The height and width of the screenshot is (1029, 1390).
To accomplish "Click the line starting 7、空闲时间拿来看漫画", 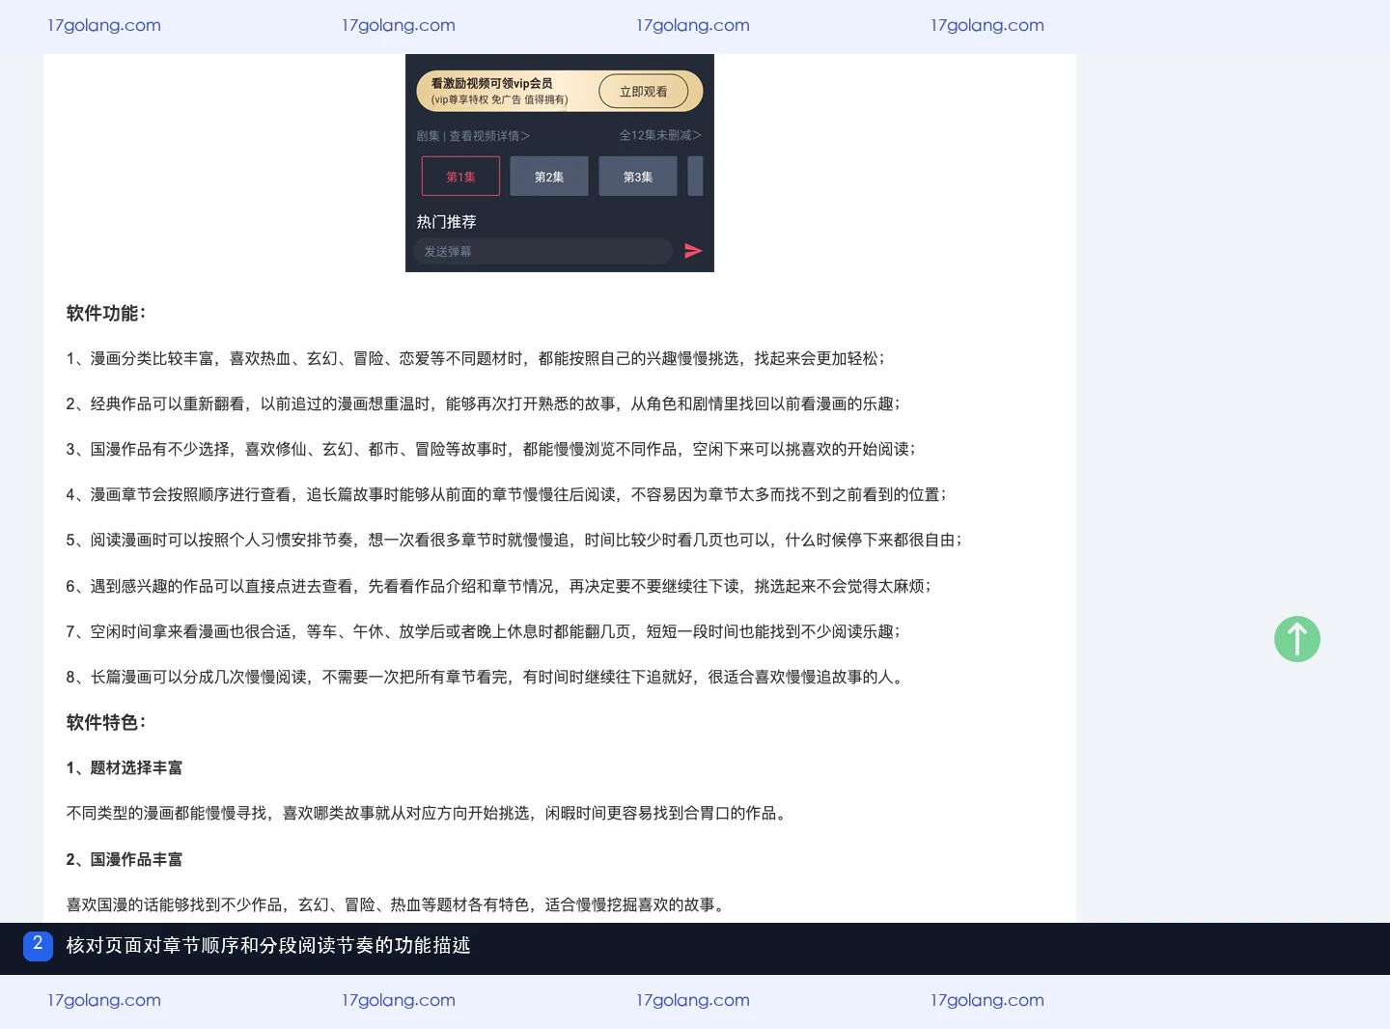I will [483, 631].
